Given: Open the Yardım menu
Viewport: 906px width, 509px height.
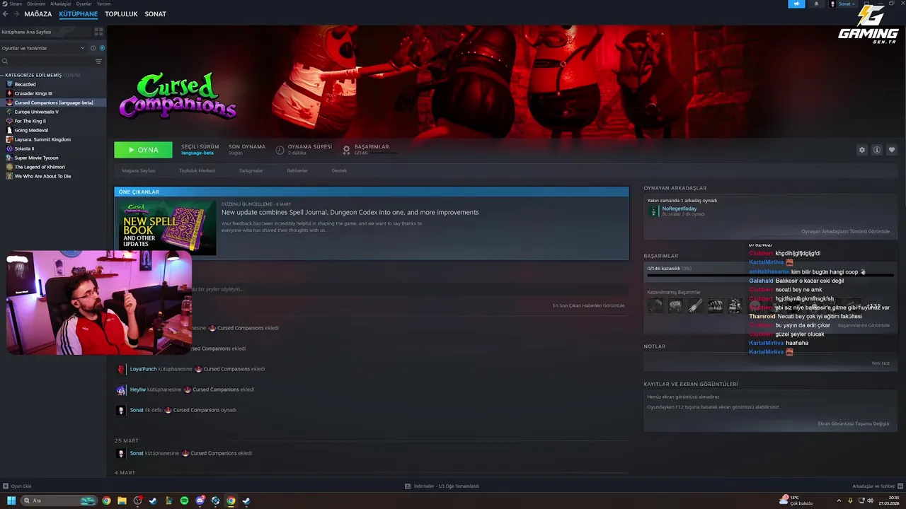Looking at the screenshot, I should [103, 4].
